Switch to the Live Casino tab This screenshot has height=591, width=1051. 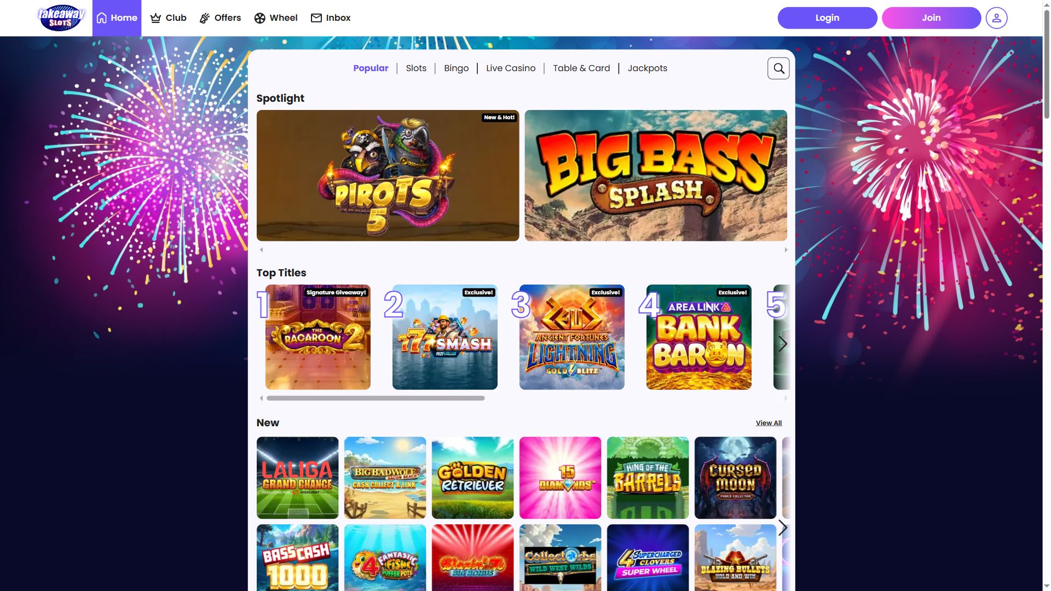click(x=511, y=68)
